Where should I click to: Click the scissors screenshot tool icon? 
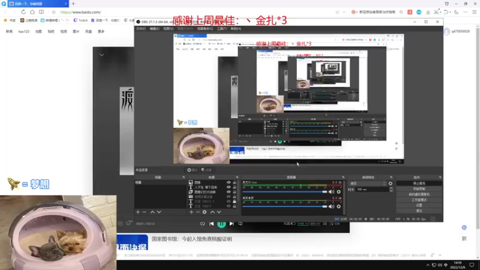click(437, 12)
